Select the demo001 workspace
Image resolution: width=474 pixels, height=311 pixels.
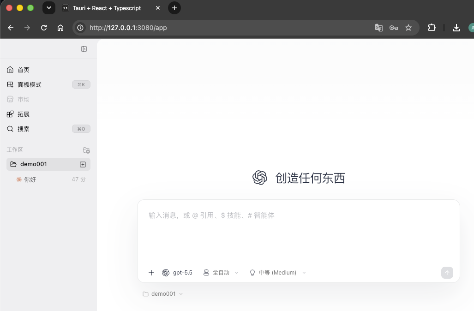[48, 164]
